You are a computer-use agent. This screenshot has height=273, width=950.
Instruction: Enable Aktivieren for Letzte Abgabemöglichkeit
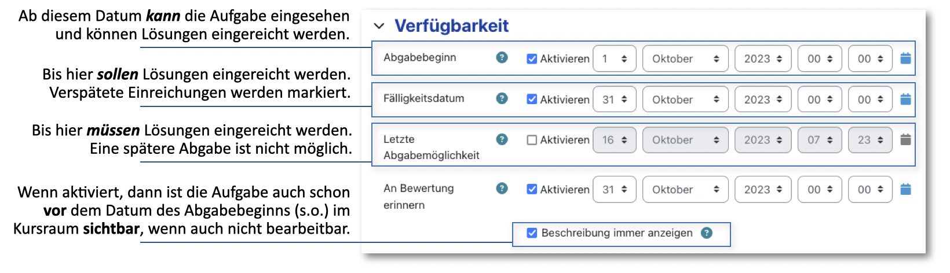click(532, 140)
